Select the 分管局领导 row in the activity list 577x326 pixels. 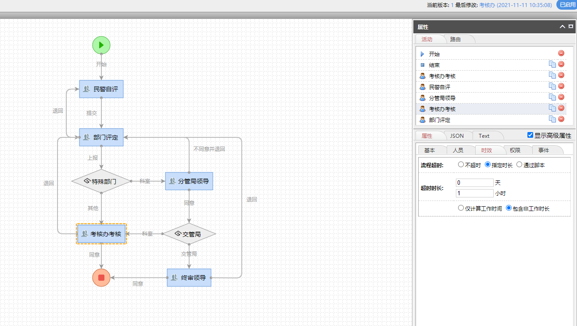click(491, 98)
